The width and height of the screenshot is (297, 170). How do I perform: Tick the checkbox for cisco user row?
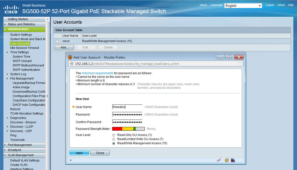tap(57, 41)
